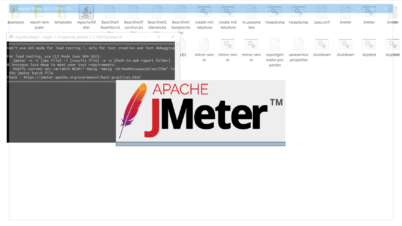Click the 'Don't use GUI mode' warning line
This screenshot has height=226, width=402.
pyautogui.click(x=91, y=48)
